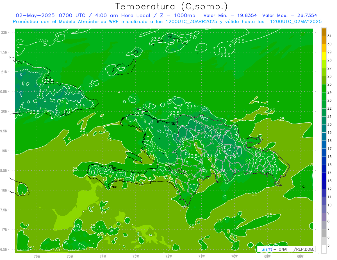Click the valid-until time "1200UTC_02MAY2025"
The image size is (337, 260).
pos(296,22)
